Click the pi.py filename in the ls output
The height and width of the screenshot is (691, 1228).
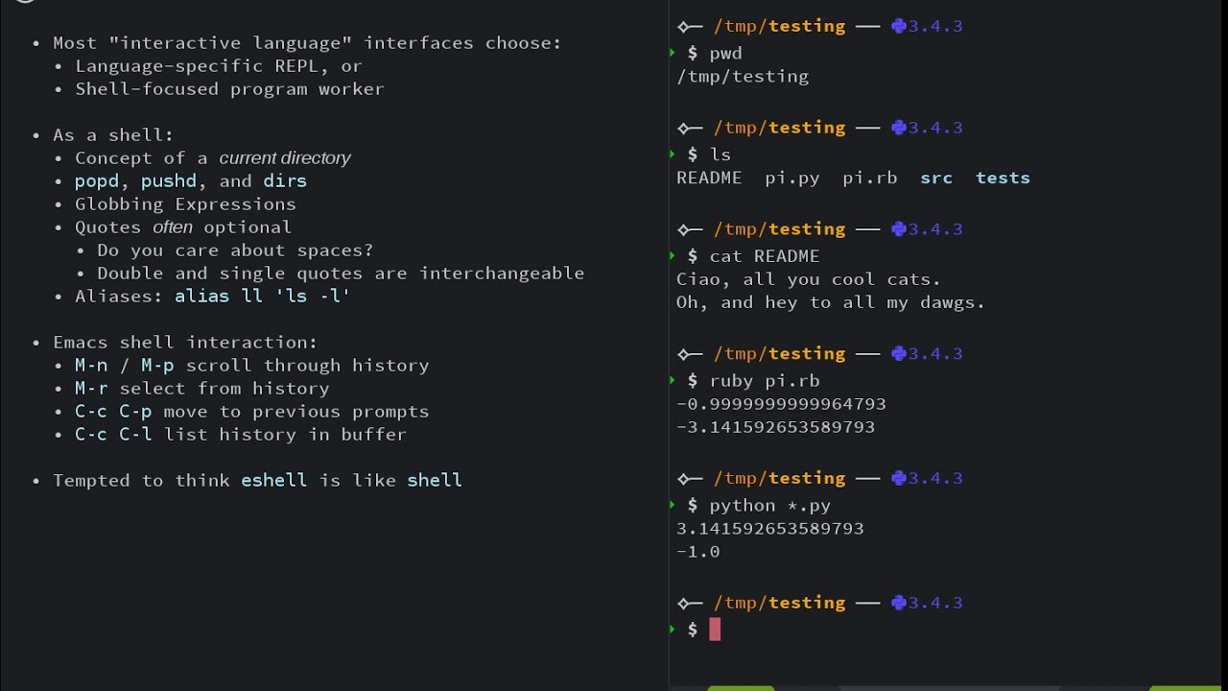click(791, 178)
